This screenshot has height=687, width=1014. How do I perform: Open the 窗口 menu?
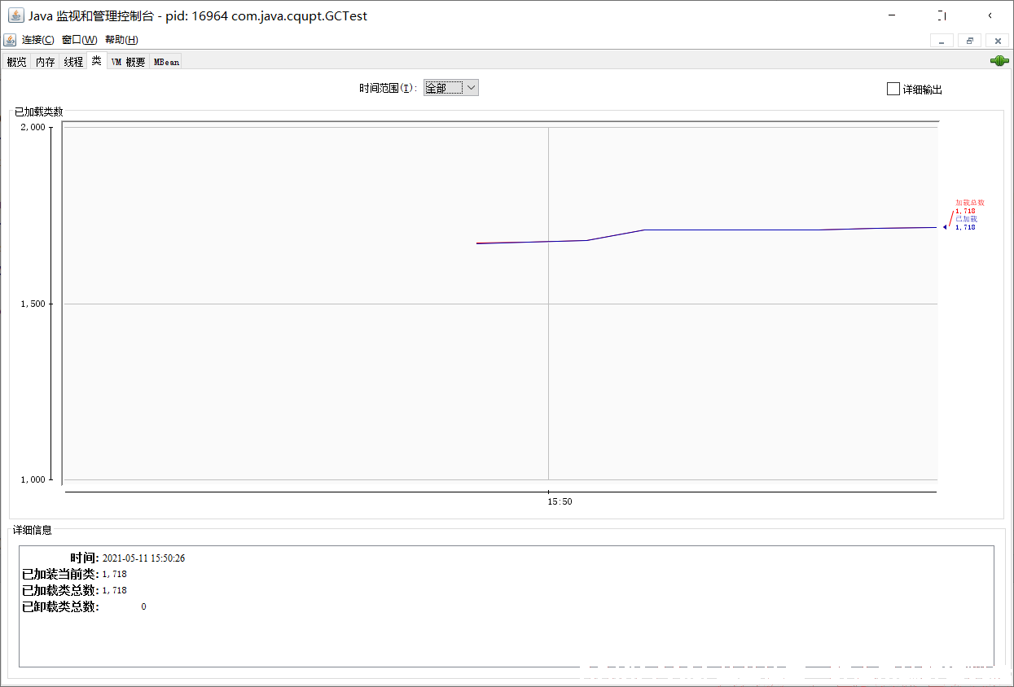click(79, 40)
